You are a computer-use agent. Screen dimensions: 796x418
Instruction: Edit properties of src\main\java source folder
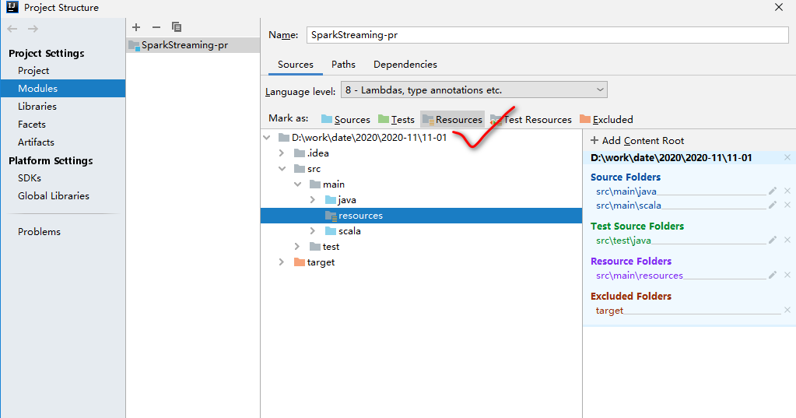click(x=773, y=191)
